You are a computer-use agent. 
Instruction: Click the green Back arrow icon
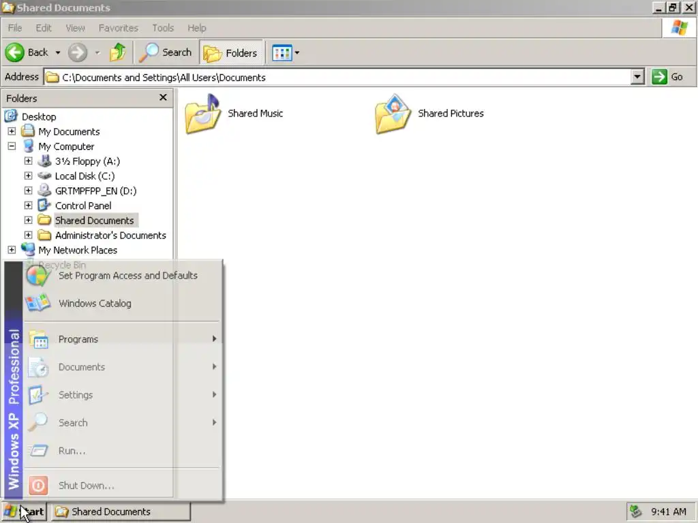pos(15,52)
